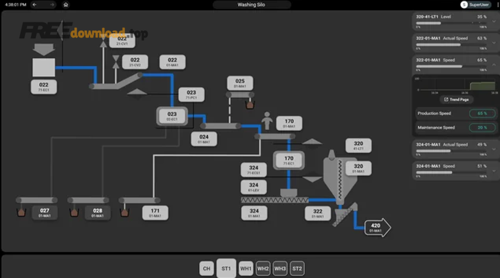The width and height of the screenshot is (500, 278).
Task: Click the 324-01-MA1 Speed bar
Action: coord(451,173)
